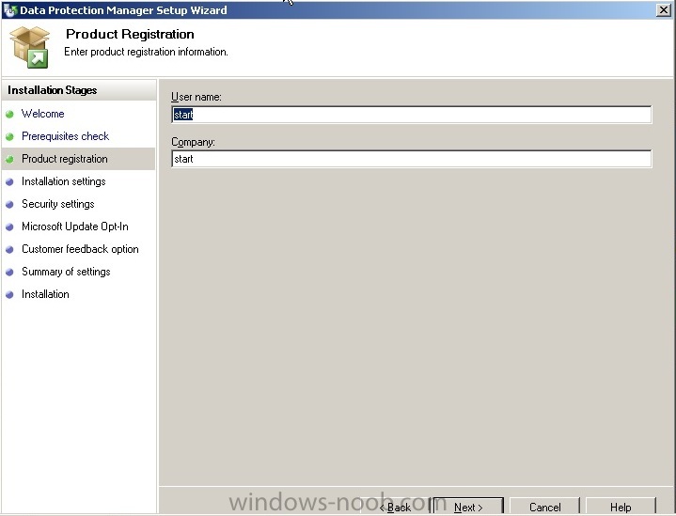
Task: Click the setup package box icon
Action: coord(29,47)
